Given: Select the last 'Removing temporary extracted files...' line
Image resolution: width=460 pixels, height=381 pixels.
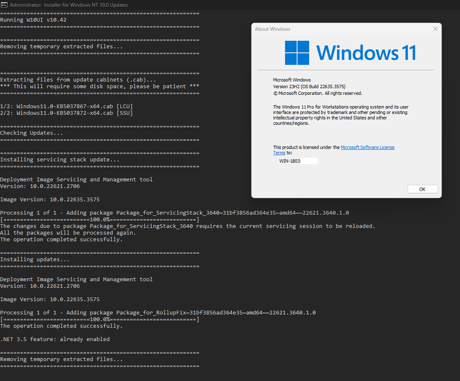Looking at the screenshot, I should pyautogui.click(x=61, y=359).
